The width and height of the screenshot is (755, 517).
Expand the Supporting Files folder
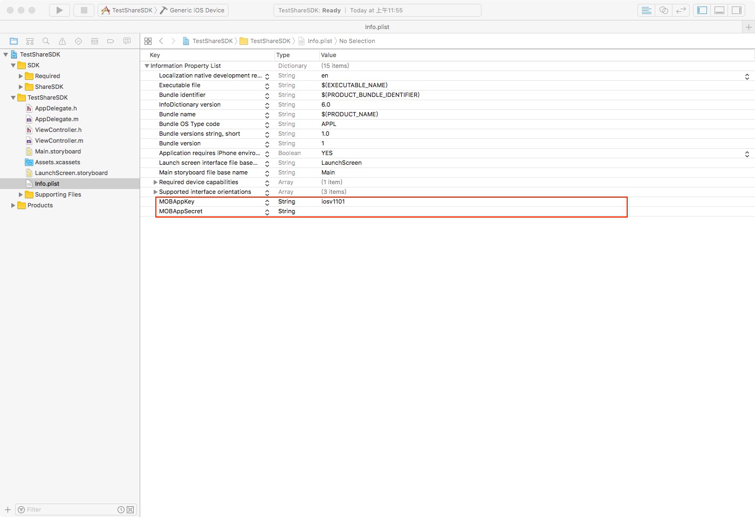(x=20, y=194)
